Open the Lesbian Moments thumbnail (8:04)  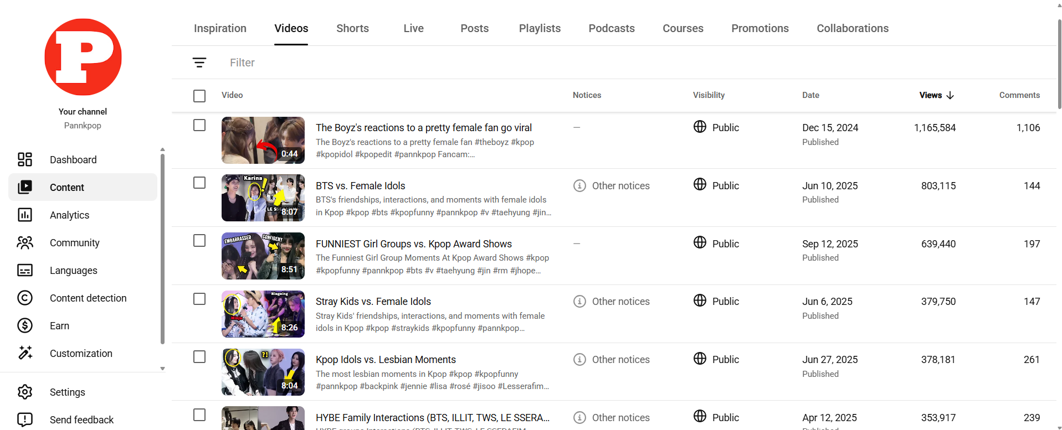(x=263, y=372)
